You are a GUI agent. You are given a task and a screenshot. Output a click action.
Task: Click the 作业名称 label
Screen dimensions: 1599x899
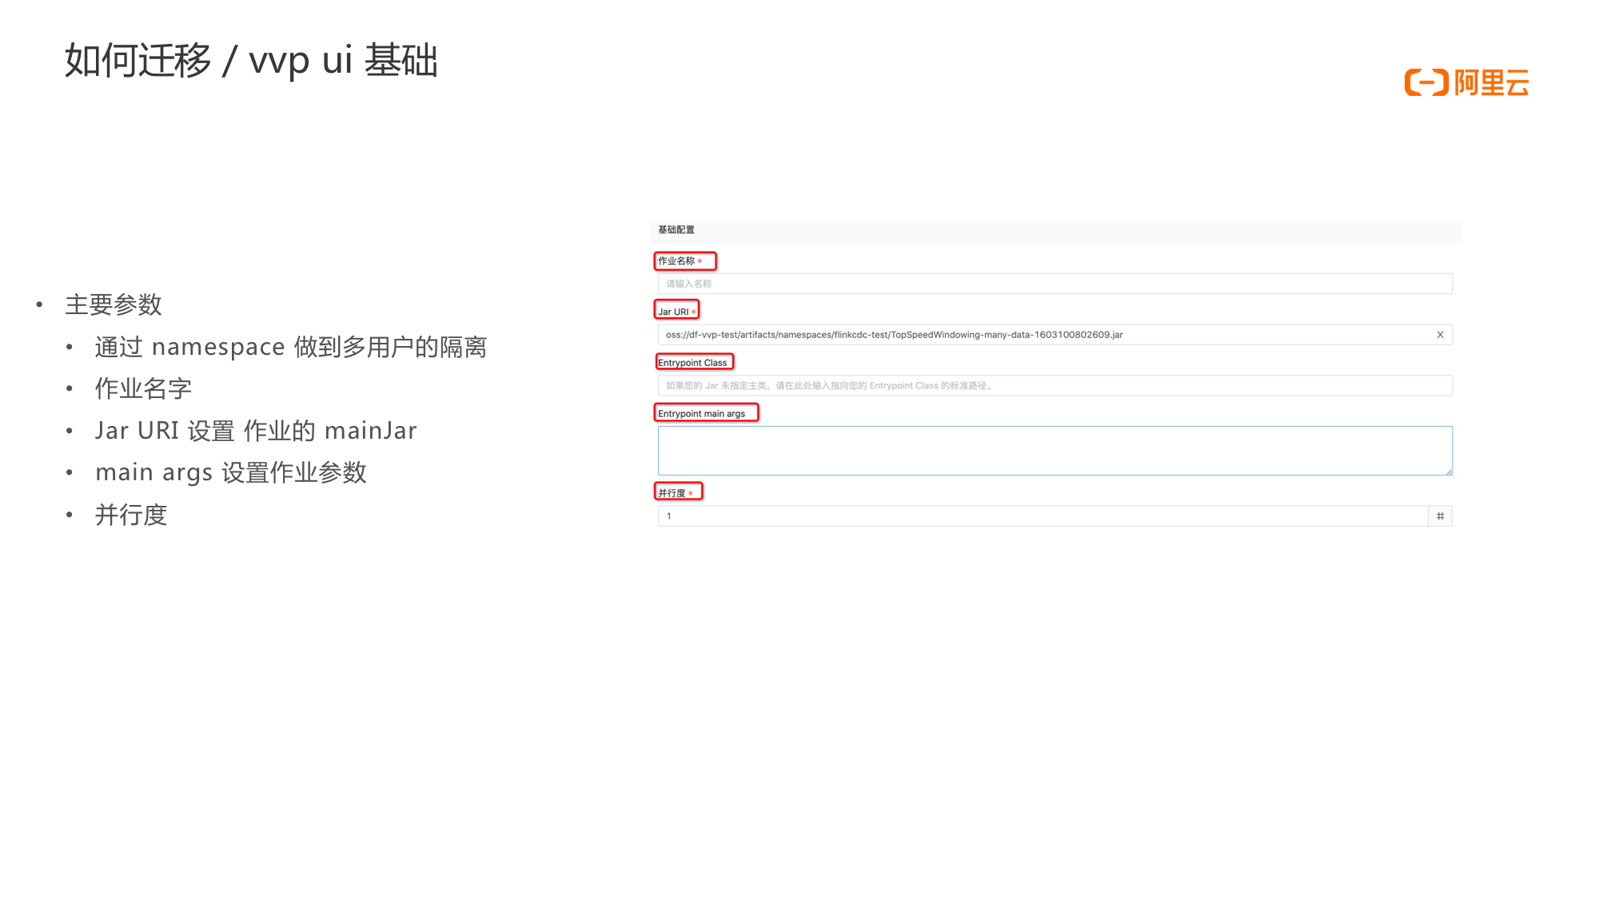(x=676, y=261)
